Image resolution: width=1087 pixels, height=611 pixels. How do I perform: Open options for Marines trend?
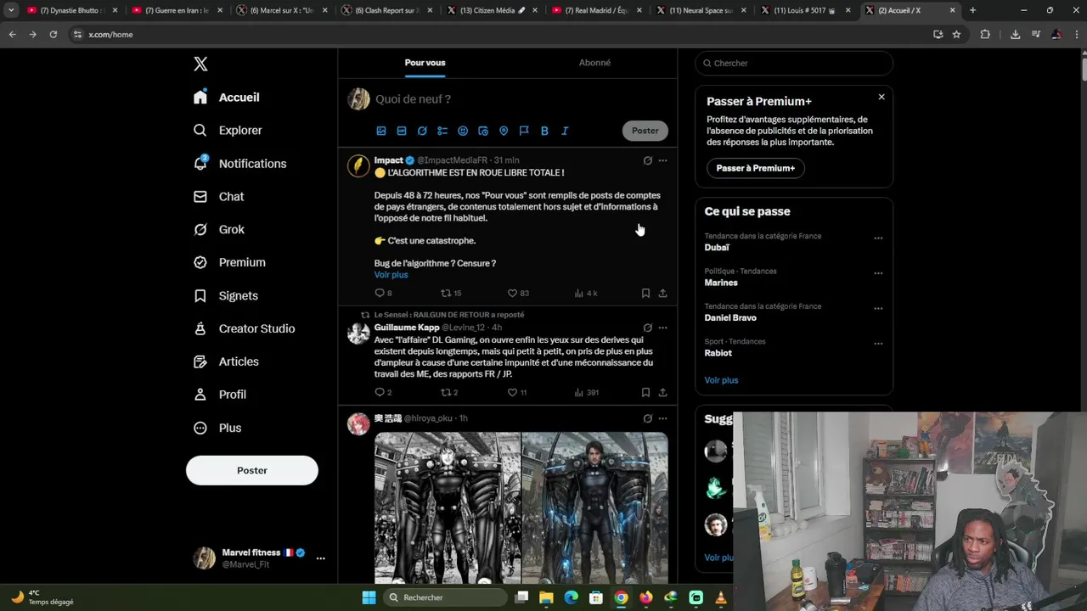pos(878,273)
